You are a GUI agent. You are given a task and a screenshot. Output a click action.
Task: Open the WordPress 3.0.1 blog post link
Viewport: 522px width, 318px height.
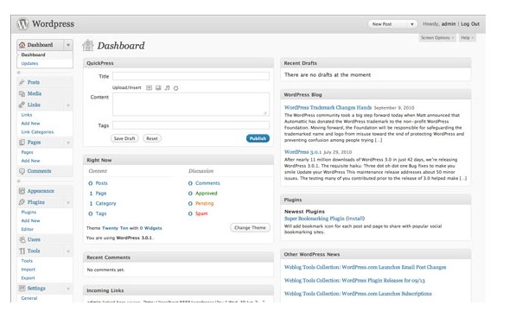(303, 152)
